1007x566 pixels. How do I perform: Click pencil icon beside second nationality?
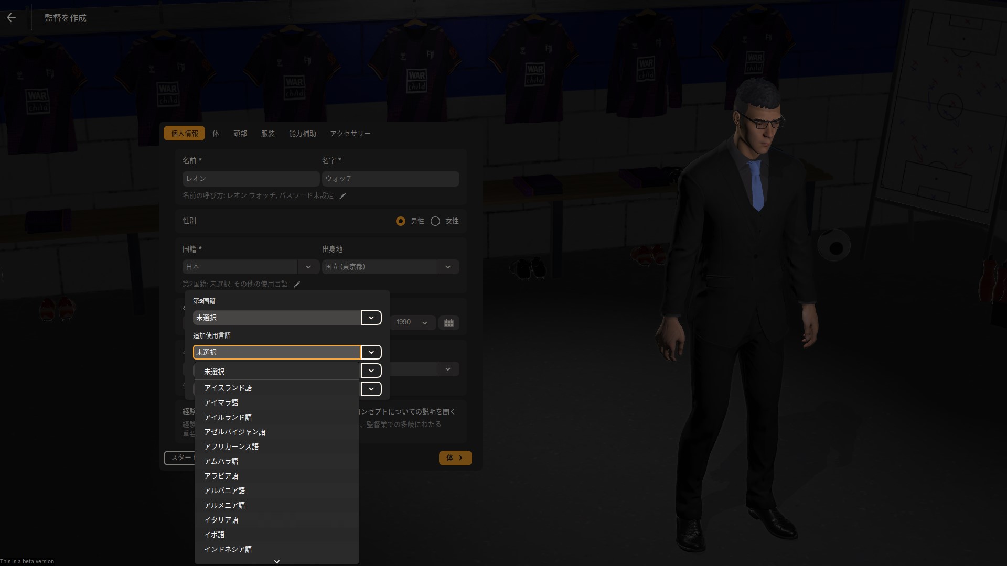pyautogui.click(x=297, y=285)
